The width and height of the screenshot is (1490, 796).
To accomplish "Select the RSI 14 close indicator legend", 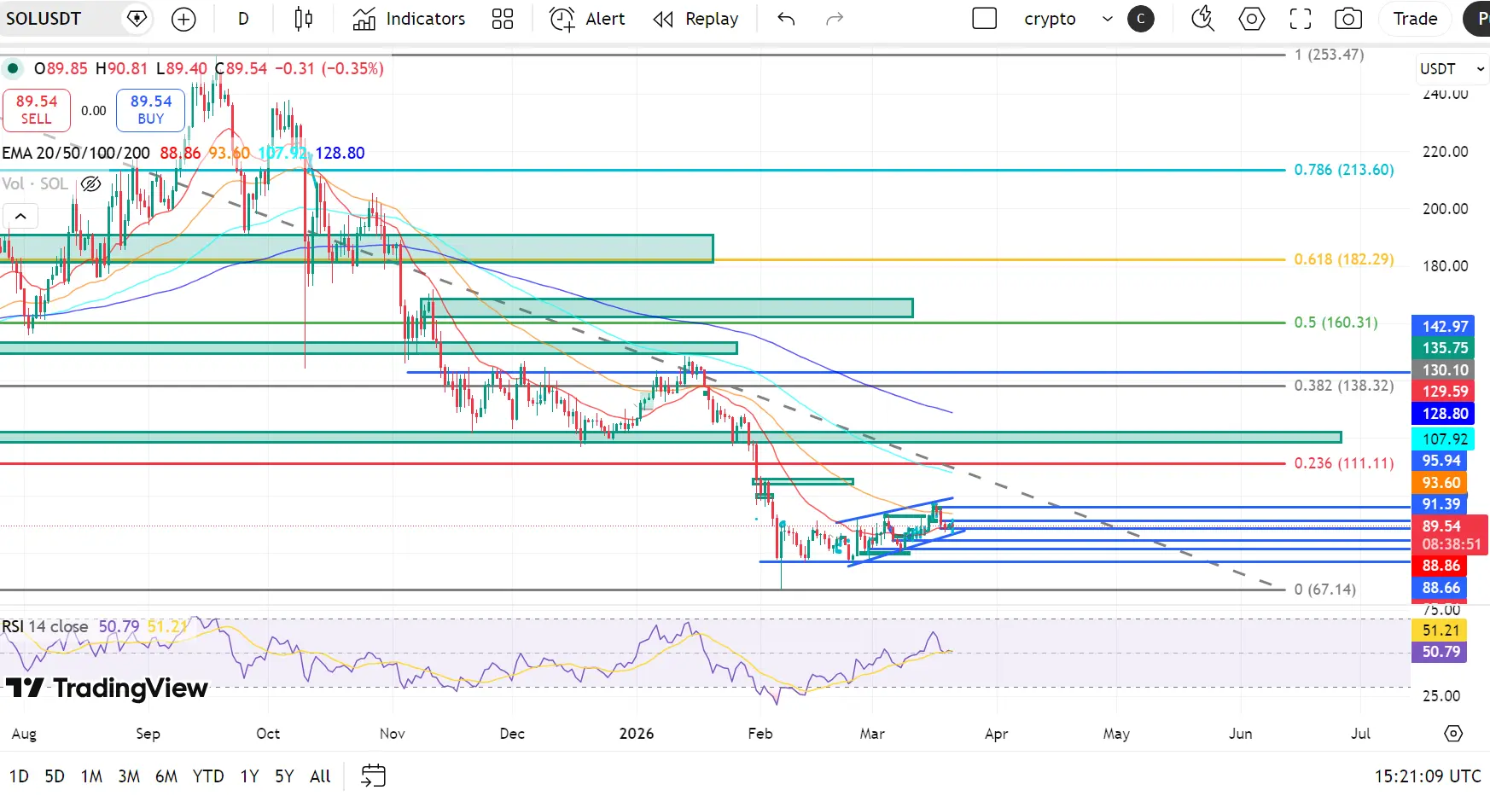I will click(x=45, y=626).
